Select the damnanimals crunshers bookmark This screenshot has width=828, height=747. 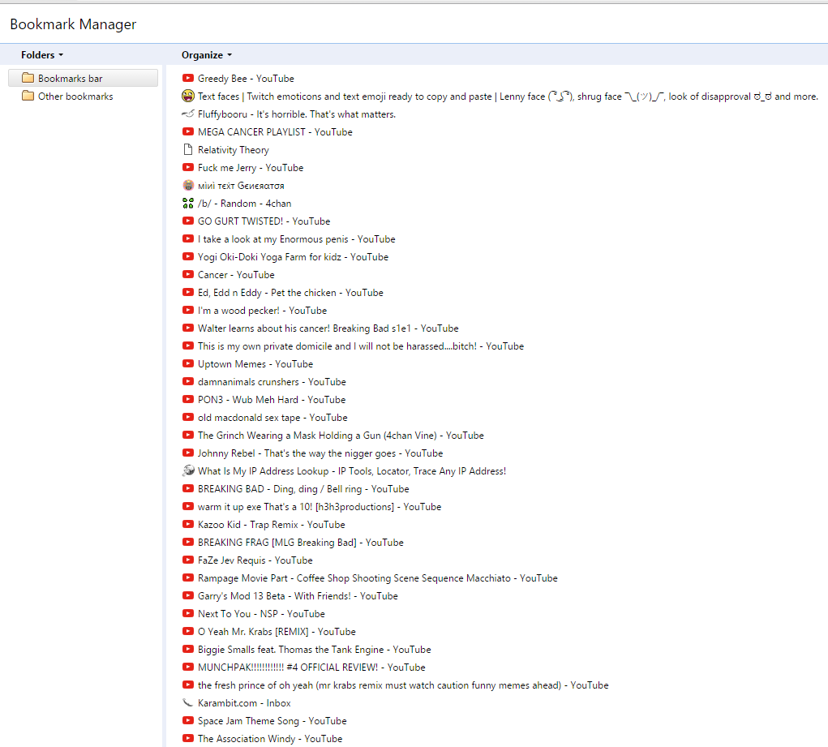point(272,382)
